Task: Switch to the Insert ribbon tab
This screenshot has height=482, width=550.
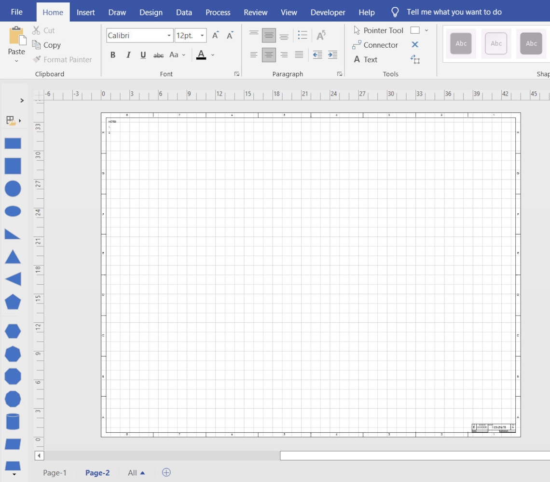Action: point(85,12)
